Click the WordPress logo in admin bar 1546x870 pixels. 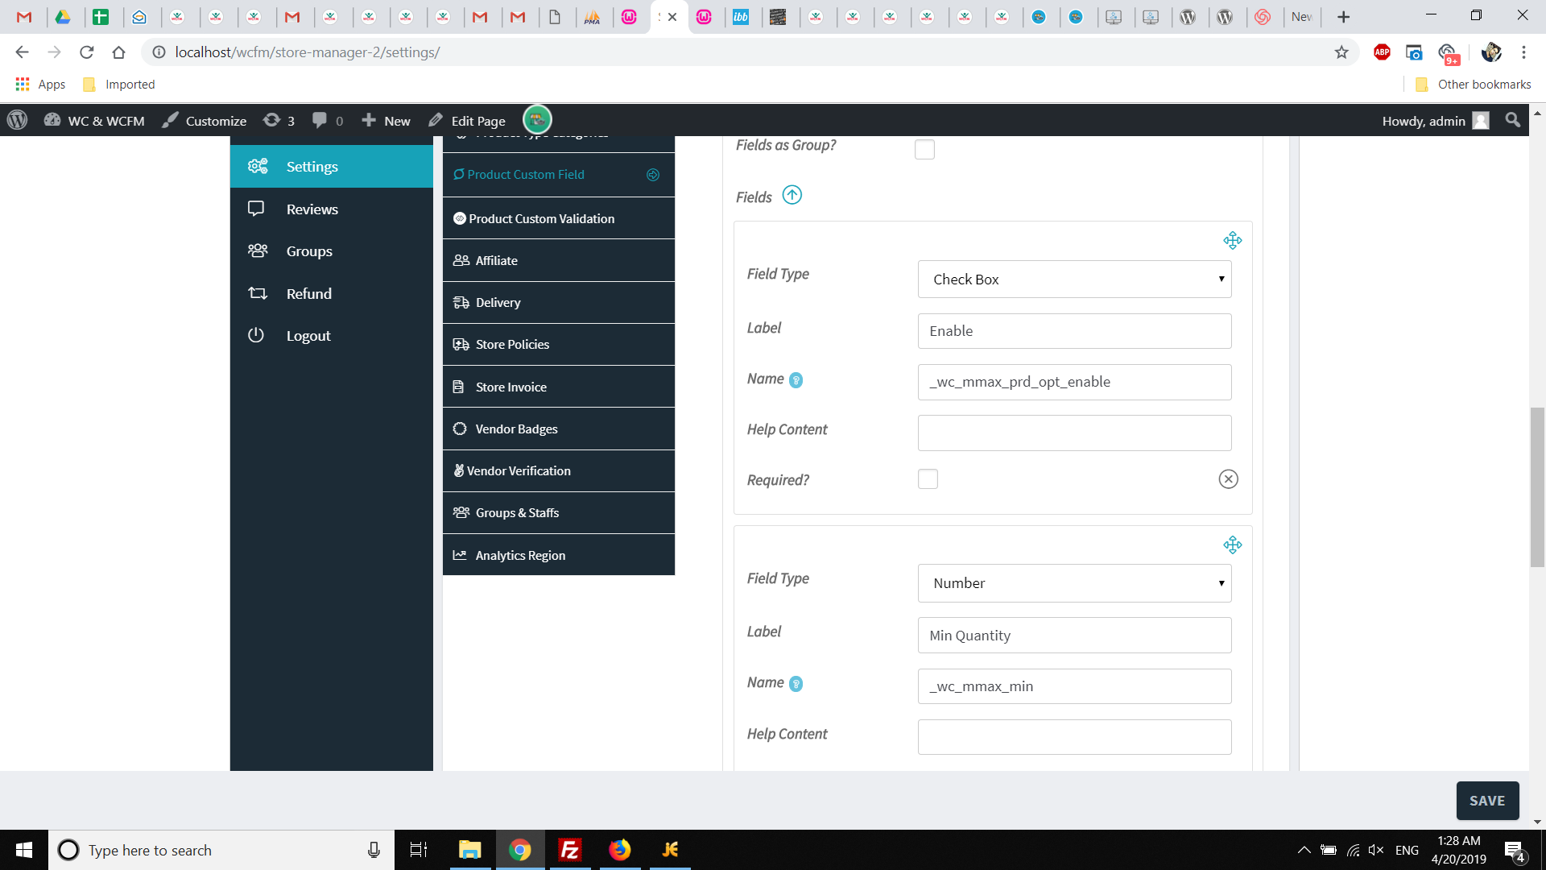tap(18, 121)
